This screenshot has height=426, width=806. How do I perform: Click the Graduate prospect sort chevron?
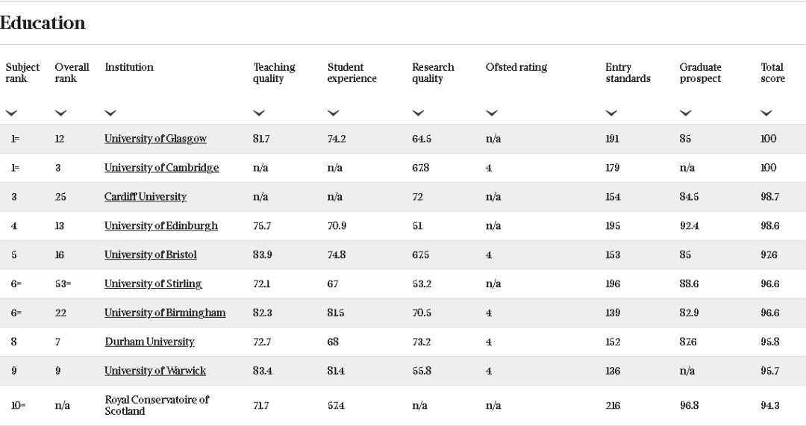coord(685,113)
